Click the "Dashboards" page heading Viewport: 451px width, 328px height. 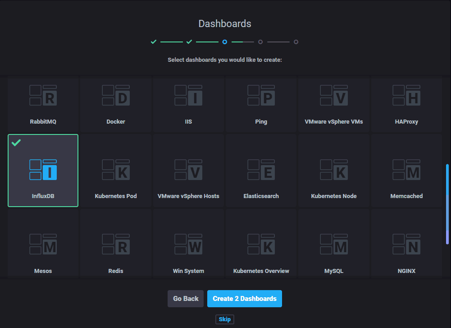225,23
